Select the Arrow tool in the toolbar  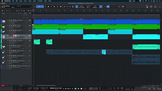click(x=39, y=7)
